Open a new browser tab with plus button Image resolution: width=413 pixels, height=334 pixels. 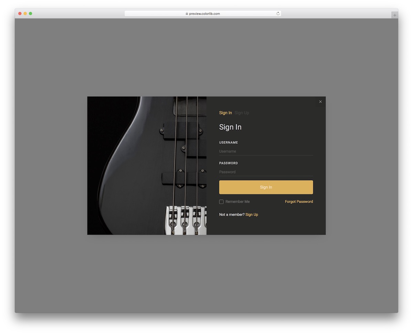coord(395,15)
